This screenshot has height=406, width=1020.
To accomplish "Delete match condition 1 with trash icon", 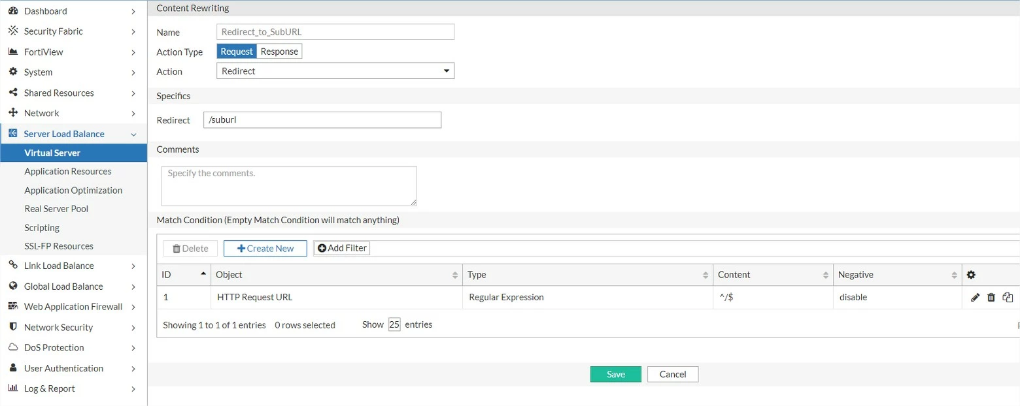I will coord(991,297).
